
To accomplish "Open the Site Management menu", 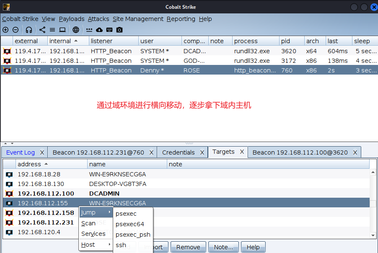I will click(138, 19).
